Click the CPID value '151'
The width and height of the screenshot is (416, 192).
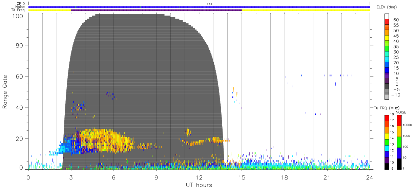tap(210, 4)
